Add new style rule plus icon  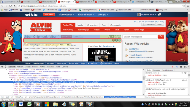(182, 73)
